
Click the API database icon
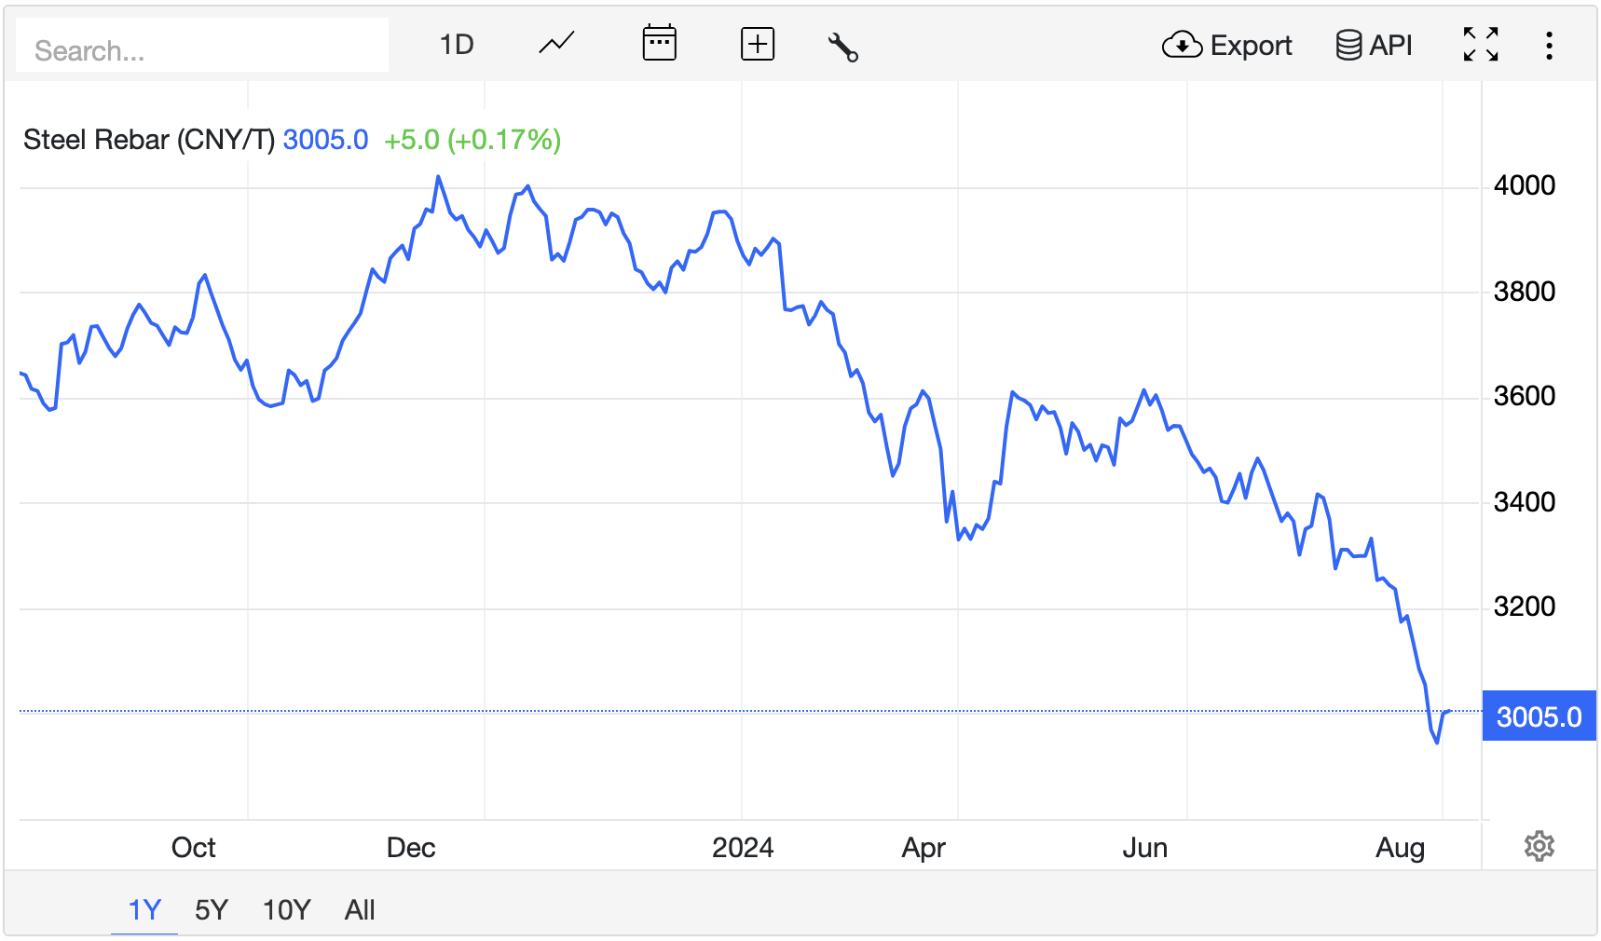(x=1348, y=45)
